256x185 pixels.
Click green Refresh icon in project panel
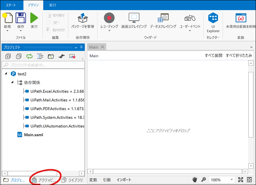(x=29, y=57)
